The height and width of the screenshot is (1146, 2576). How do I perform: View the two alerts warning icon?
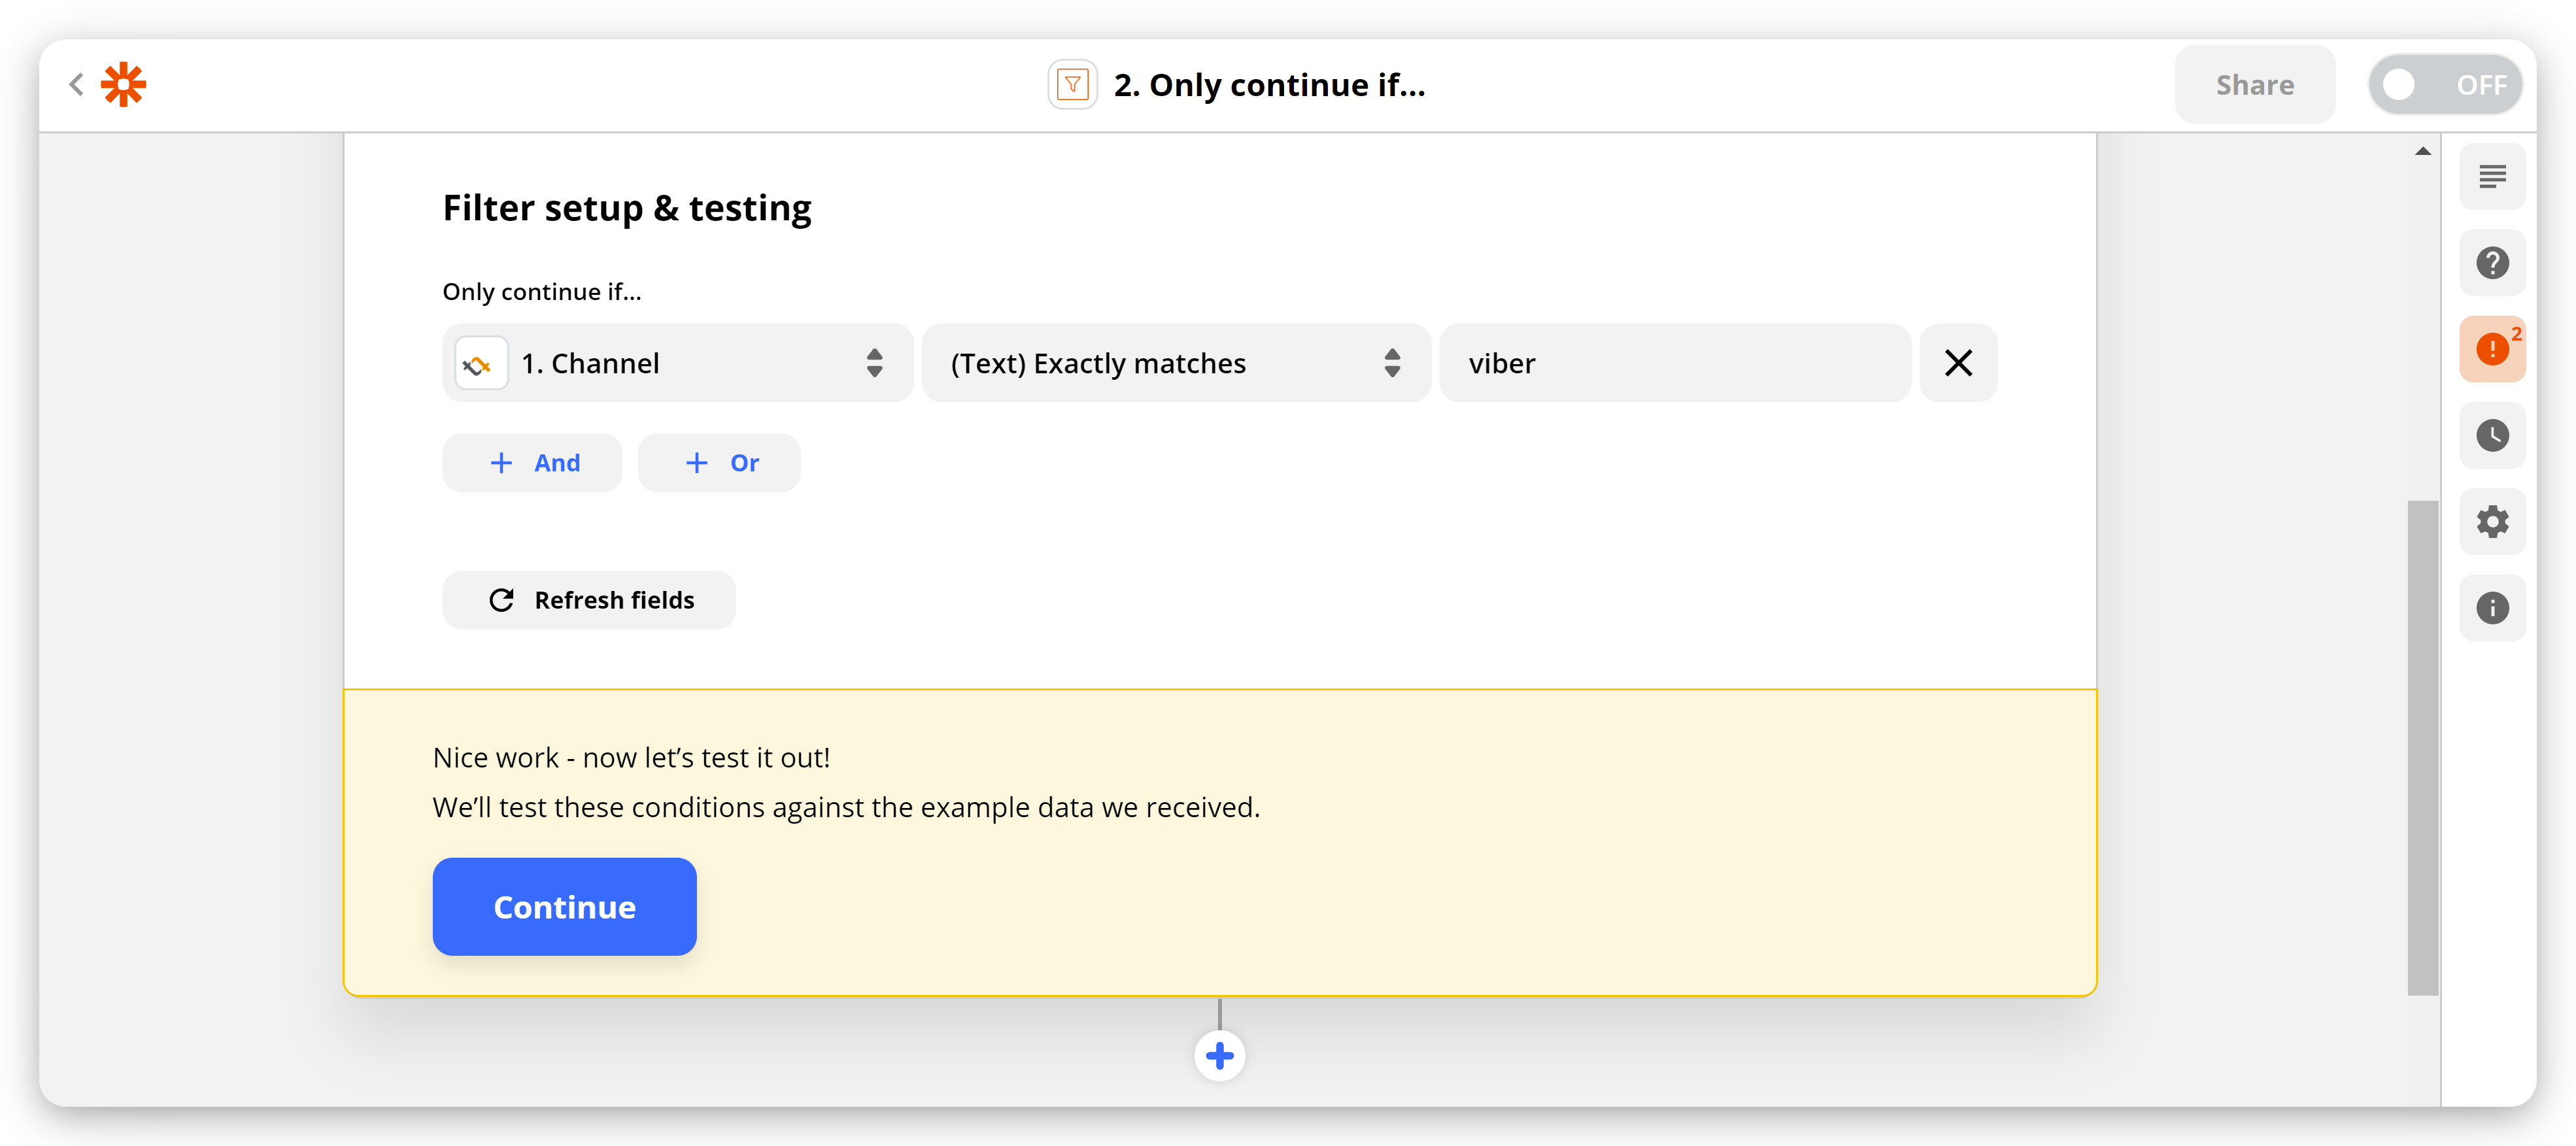pos(2492,349)
